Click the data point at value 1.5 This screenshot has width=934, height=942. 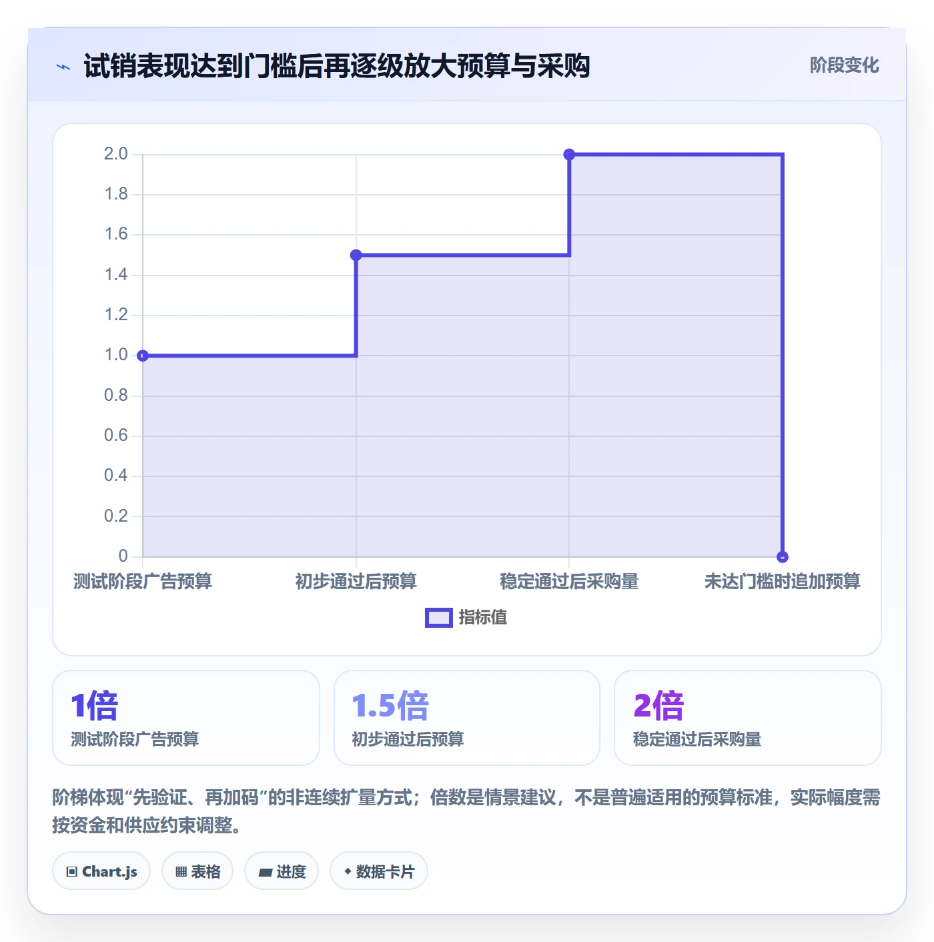tap(356, 255)
